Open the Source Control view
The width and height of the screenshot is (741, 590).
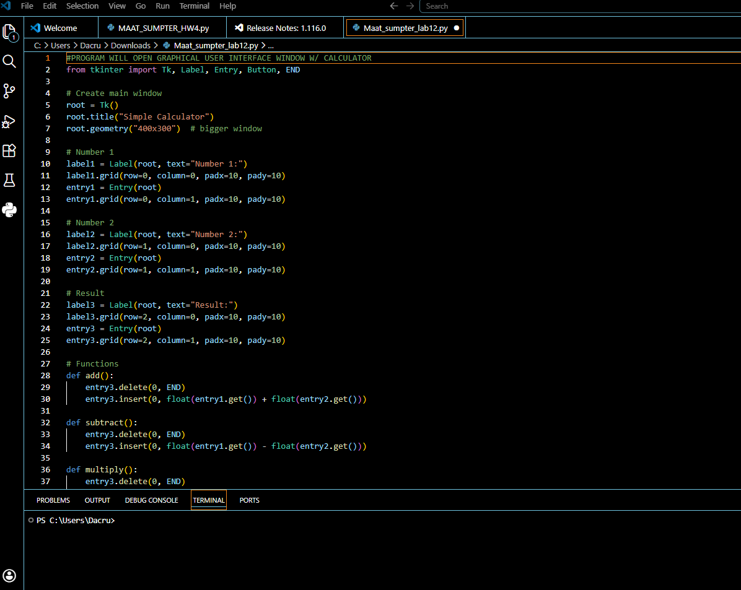click(9, 91)
